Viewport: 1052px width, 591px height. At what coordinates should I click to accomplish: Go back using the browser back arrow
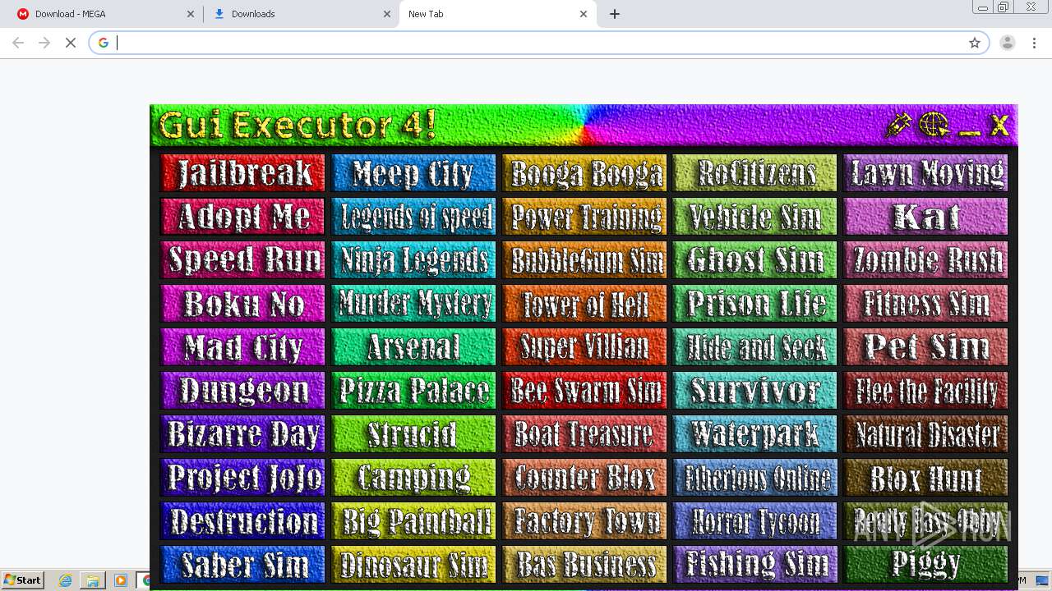[18, 43]
